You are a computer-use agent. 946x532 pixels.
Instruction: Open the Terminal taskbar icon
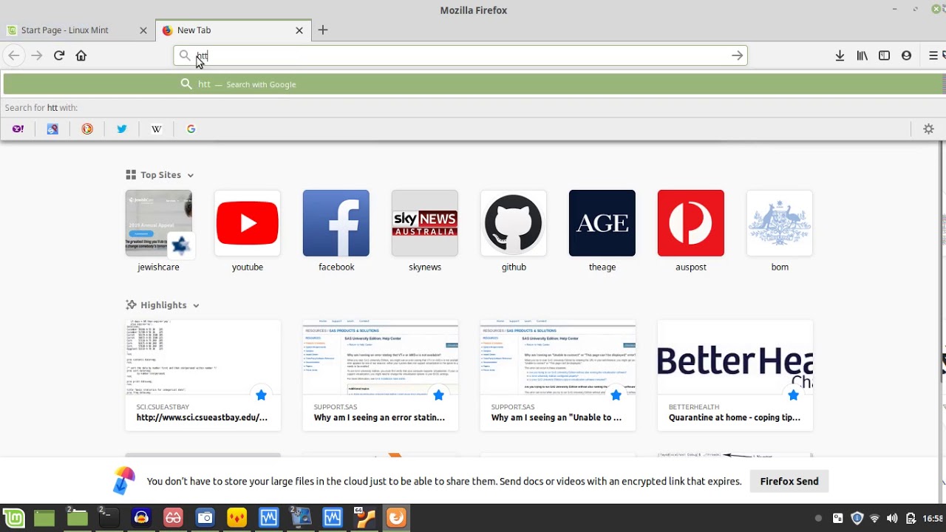109,518
